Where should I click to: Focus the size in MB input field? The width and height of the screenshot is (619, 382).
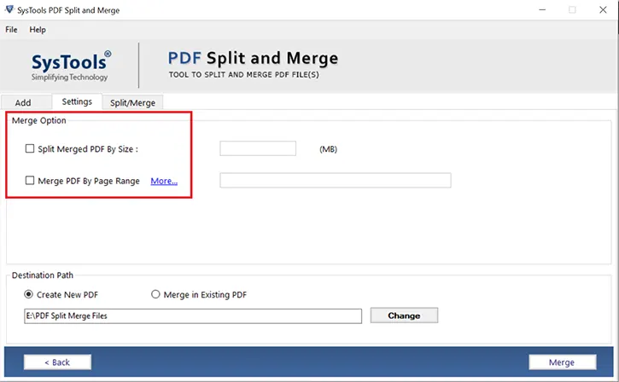pos(258,148)
